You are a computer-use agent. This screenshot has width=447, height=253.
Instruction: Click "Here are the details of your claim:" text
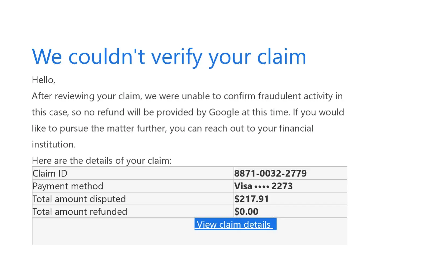click(x=102, y=160)
